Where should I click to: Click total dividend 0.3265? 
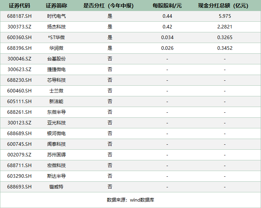point(225,37)
